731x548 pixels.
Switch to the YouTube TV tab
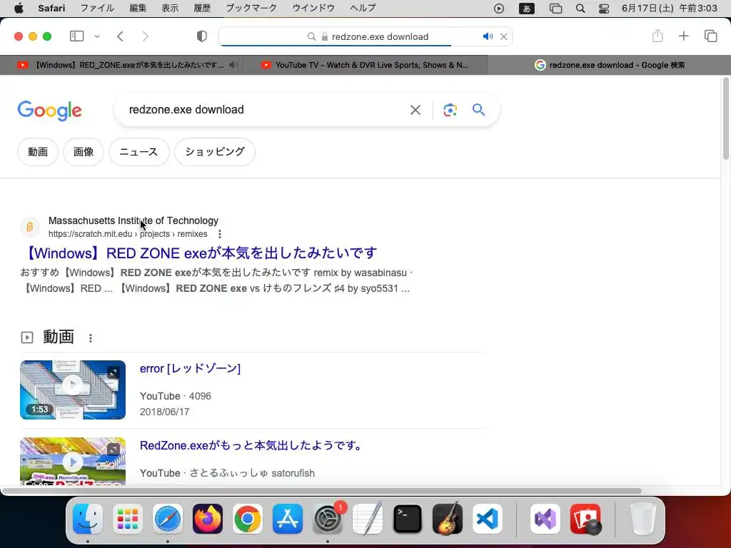(x=365, y=65)
